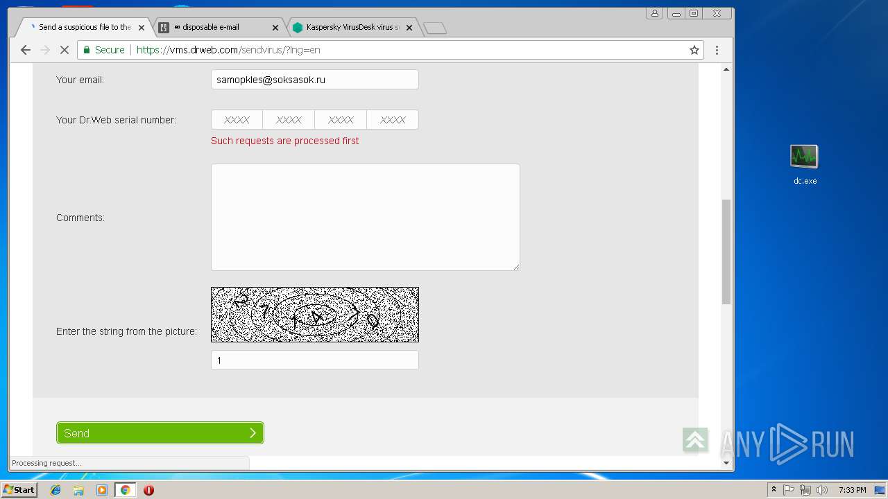Click the 'Comments:' label

click(80, 218)
